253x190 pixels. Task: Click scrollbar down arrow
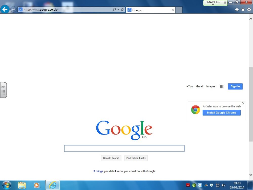click(251, 175)
